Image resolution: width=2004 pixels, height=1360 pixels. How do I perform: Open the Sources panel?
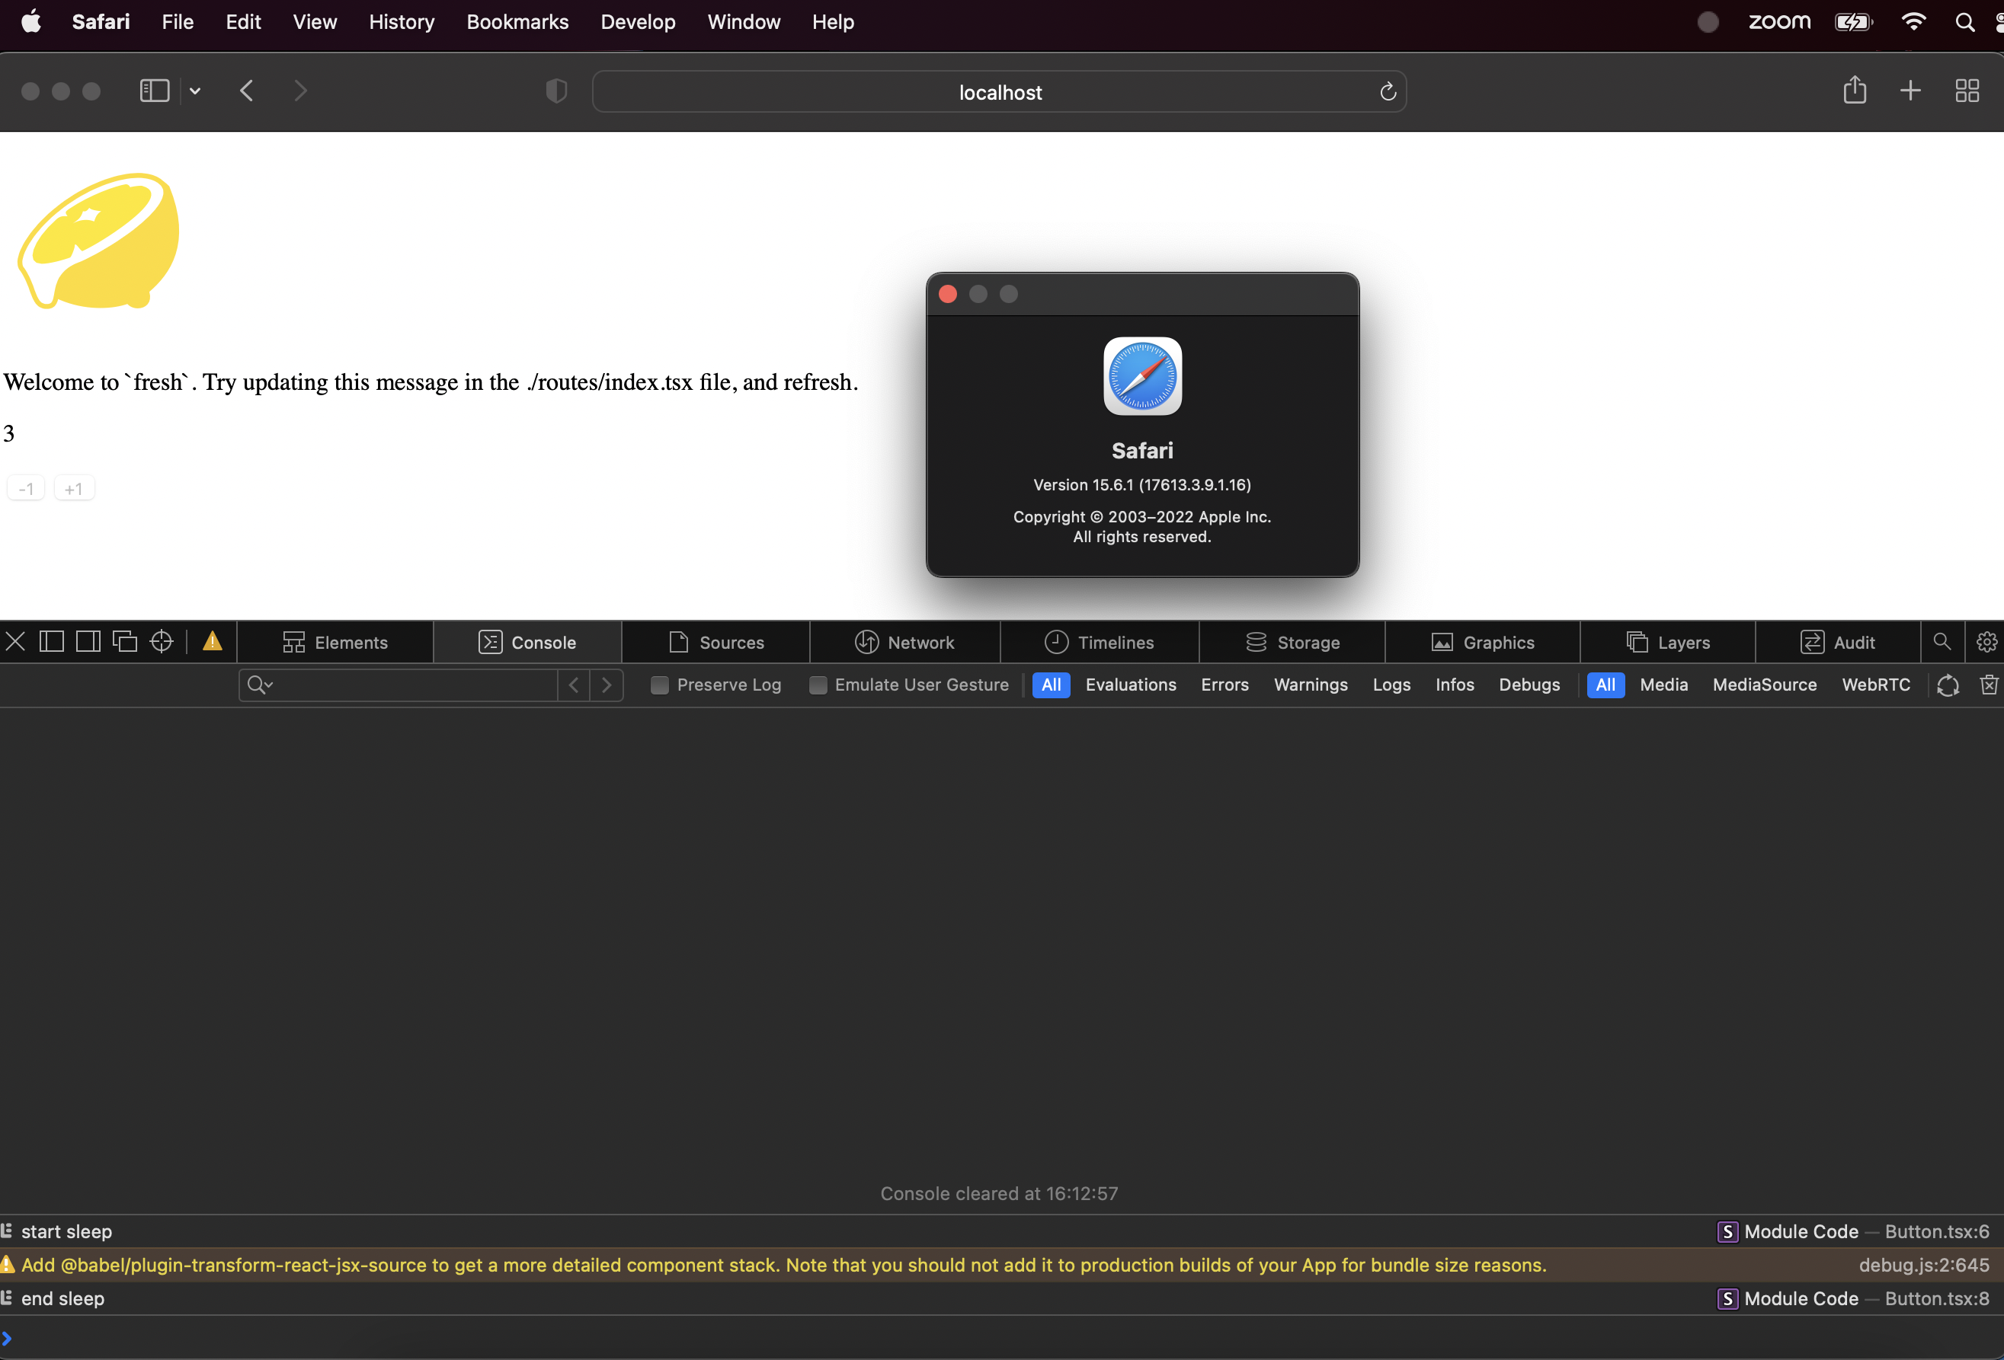point(715,641)
